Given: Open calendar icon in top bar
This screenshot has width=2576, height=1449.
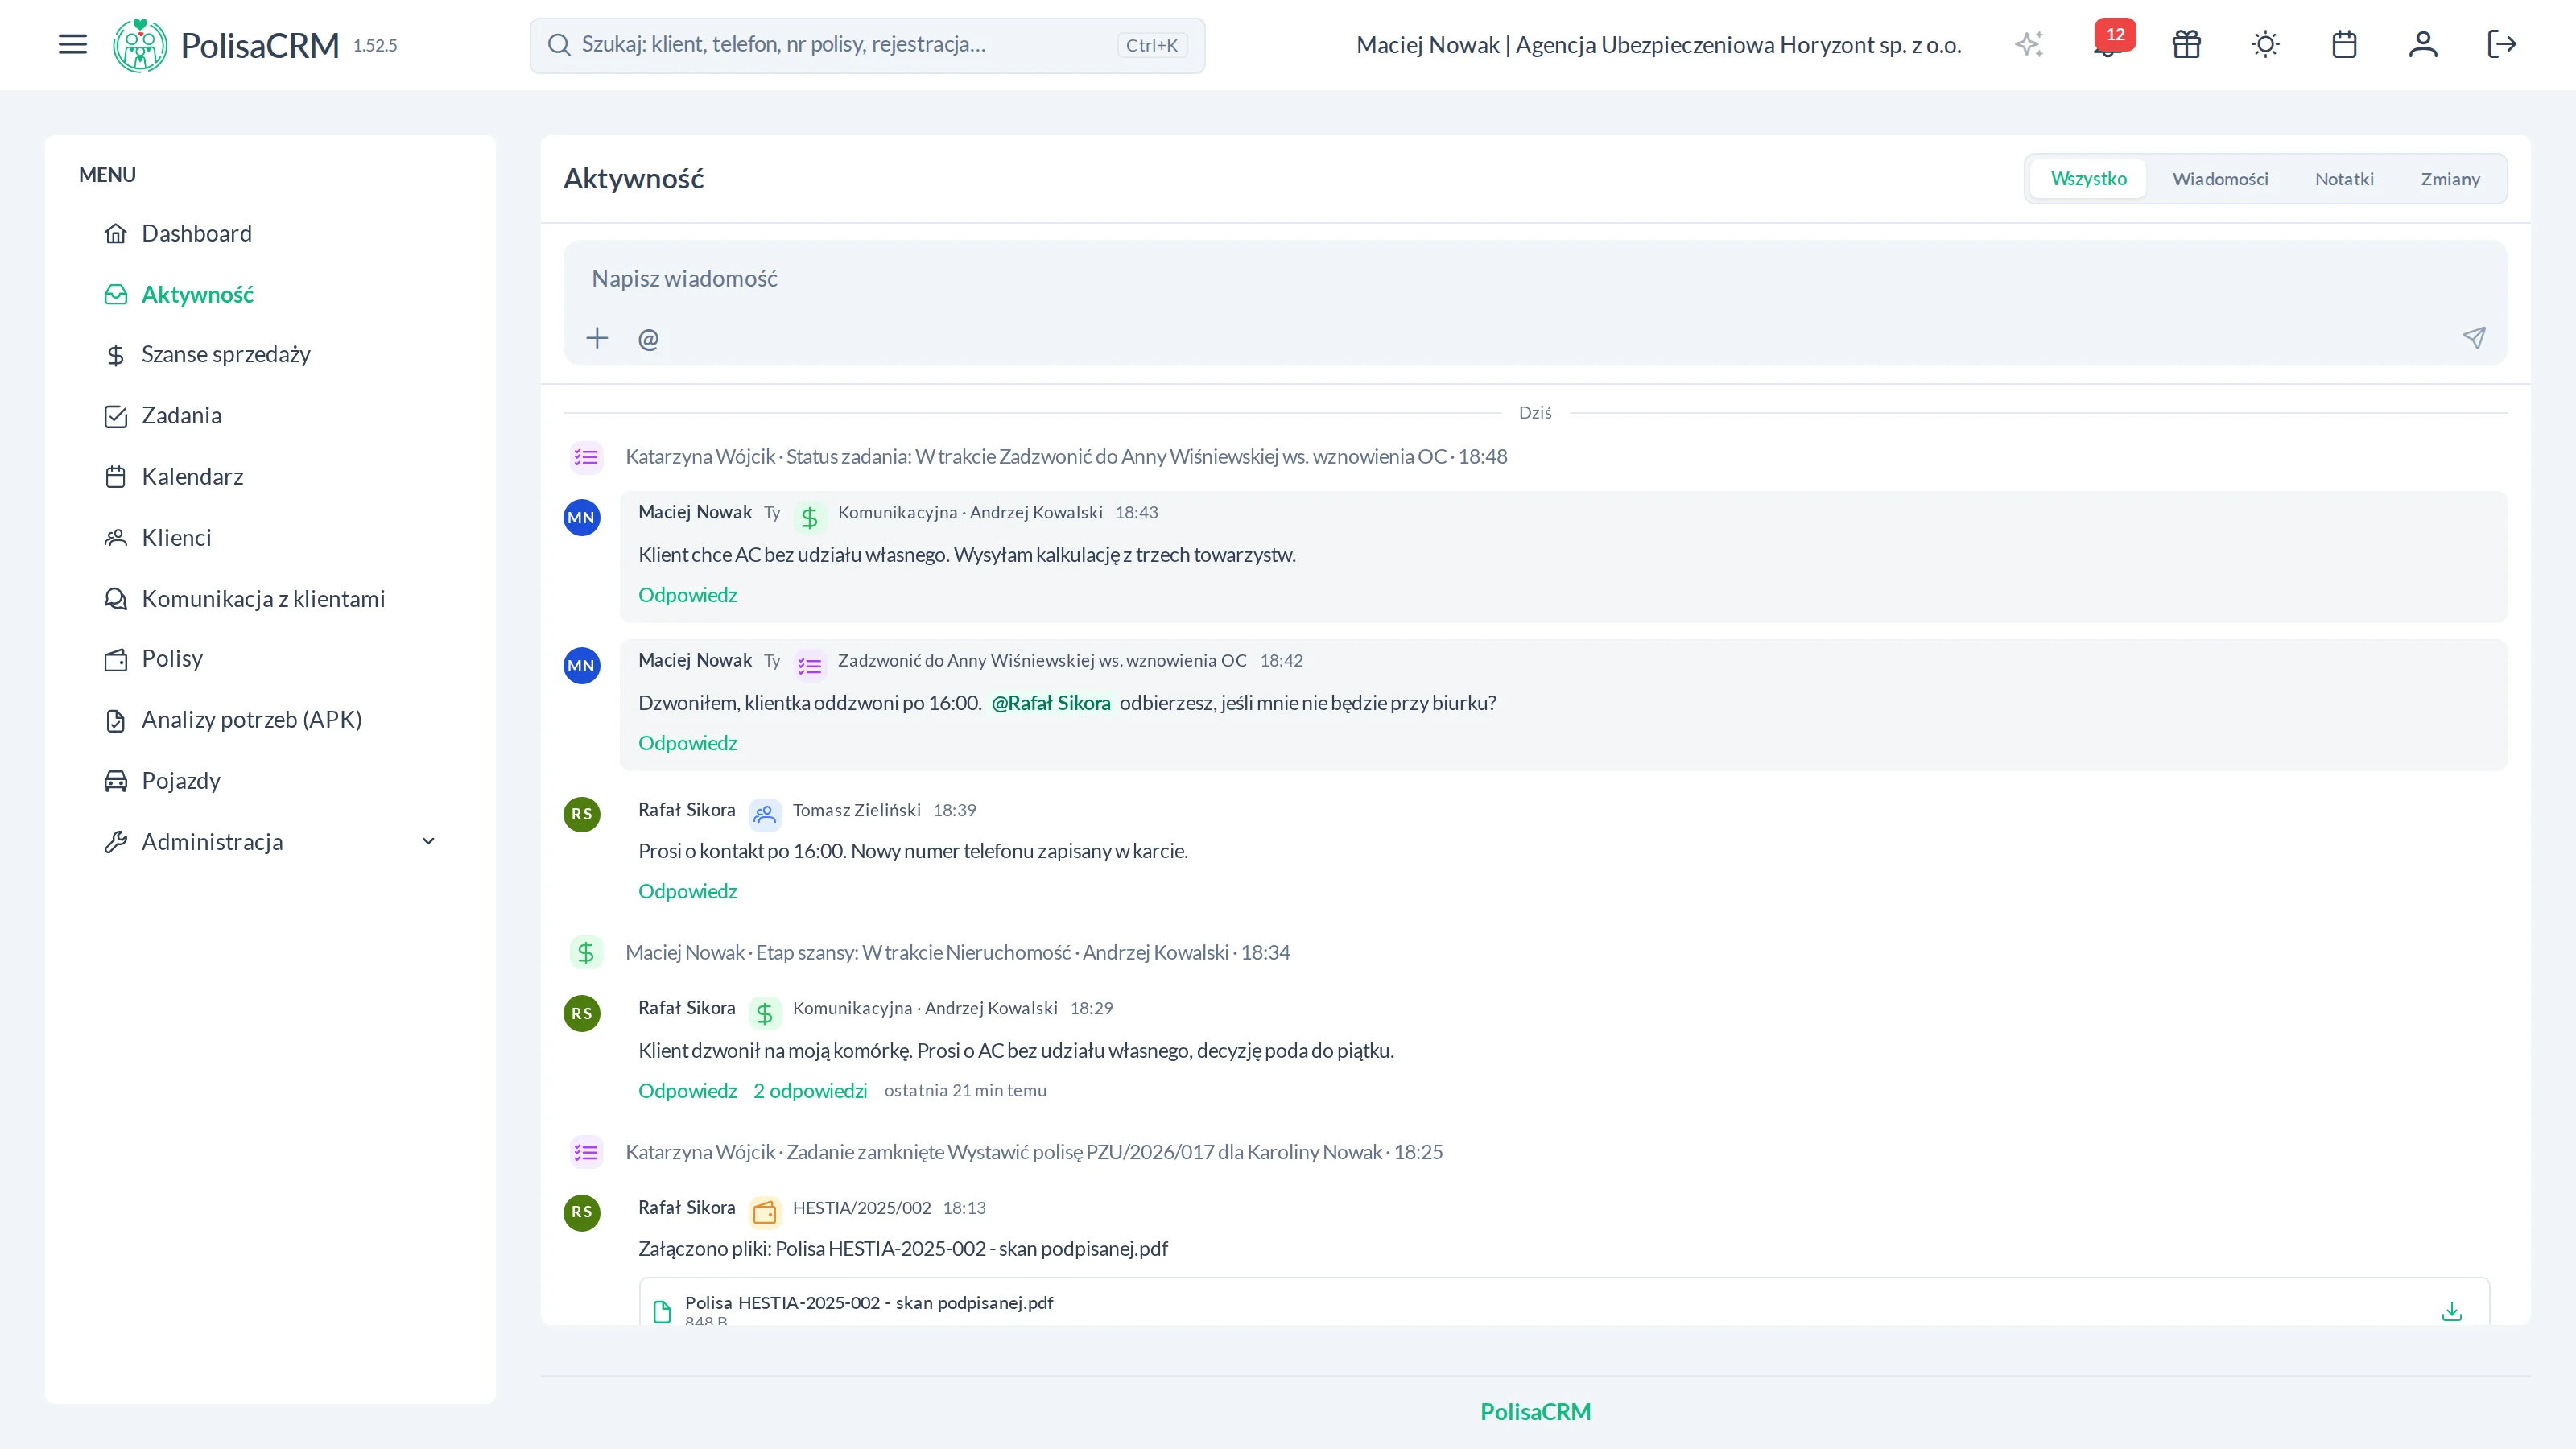Looking at the screenshot, I should click(2344, 44).
